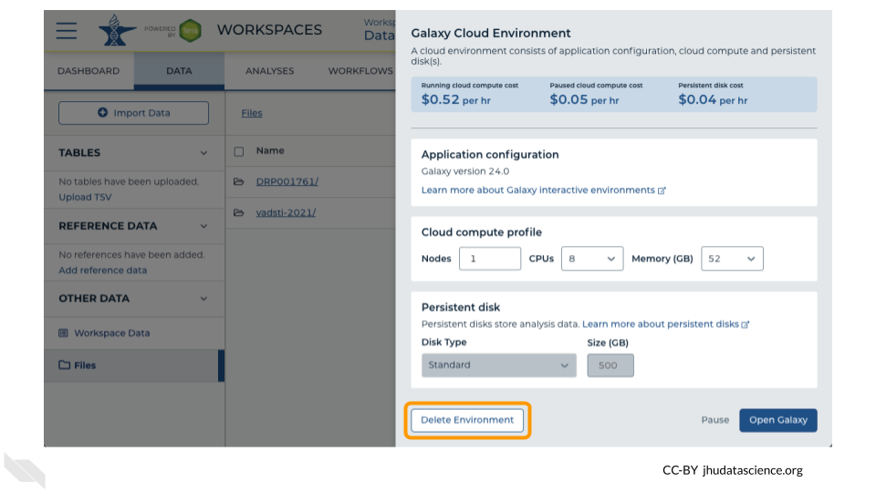This screenshot has height=492, width=876.
Task: Switch to the ANALYSES tab
Action: (269, 71)
